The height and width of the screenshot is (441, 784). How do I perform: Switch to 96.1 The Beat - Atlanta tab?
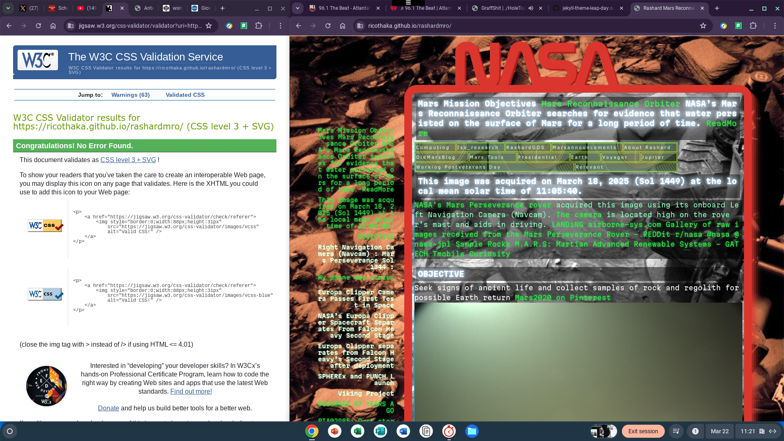pyautogui.click(x=345, y=8)
